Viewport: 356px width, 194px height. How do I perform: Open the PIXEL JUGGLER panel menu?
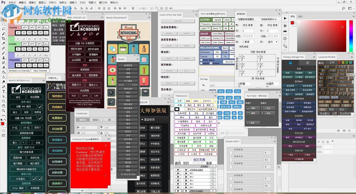point(102,17)
